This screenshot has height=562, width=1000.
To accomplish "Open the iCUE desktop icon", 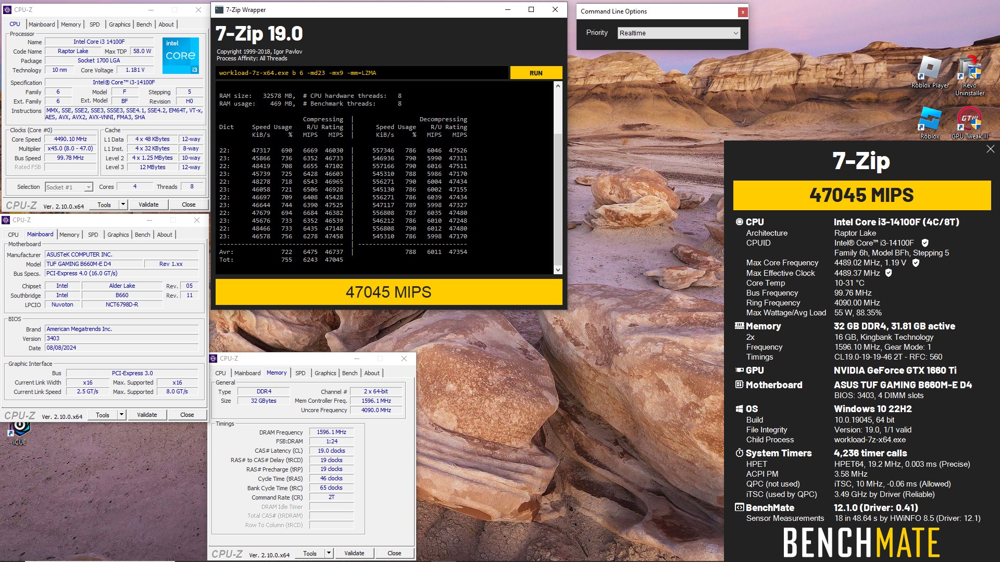I will click(19, 433).
